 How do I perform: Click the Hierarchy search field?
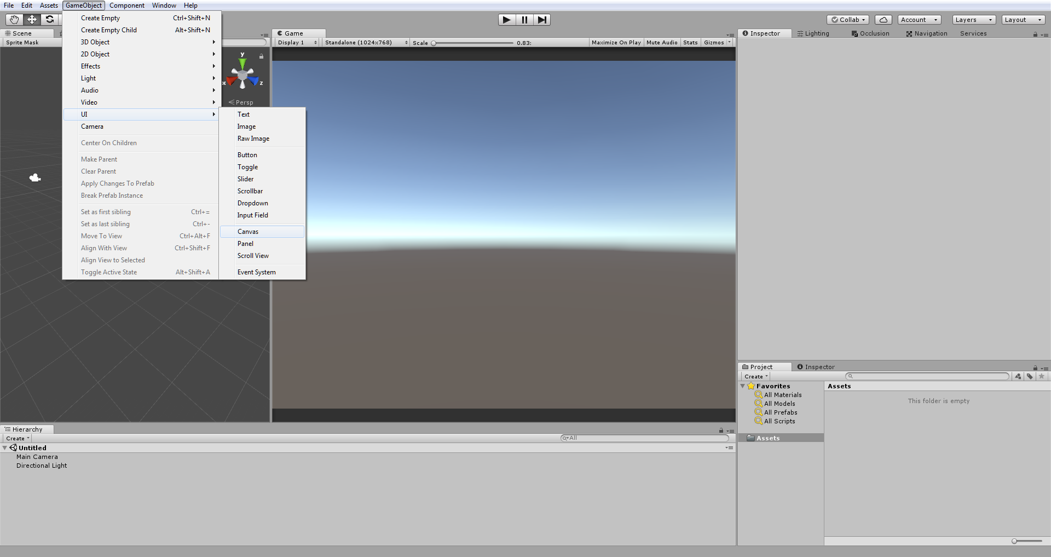point(646,438)
